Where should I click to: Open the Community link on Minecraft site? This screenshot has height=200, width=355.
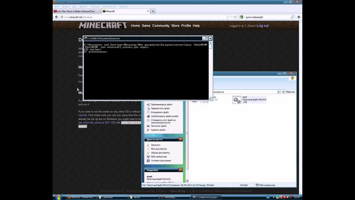click(x=161, y=26)
